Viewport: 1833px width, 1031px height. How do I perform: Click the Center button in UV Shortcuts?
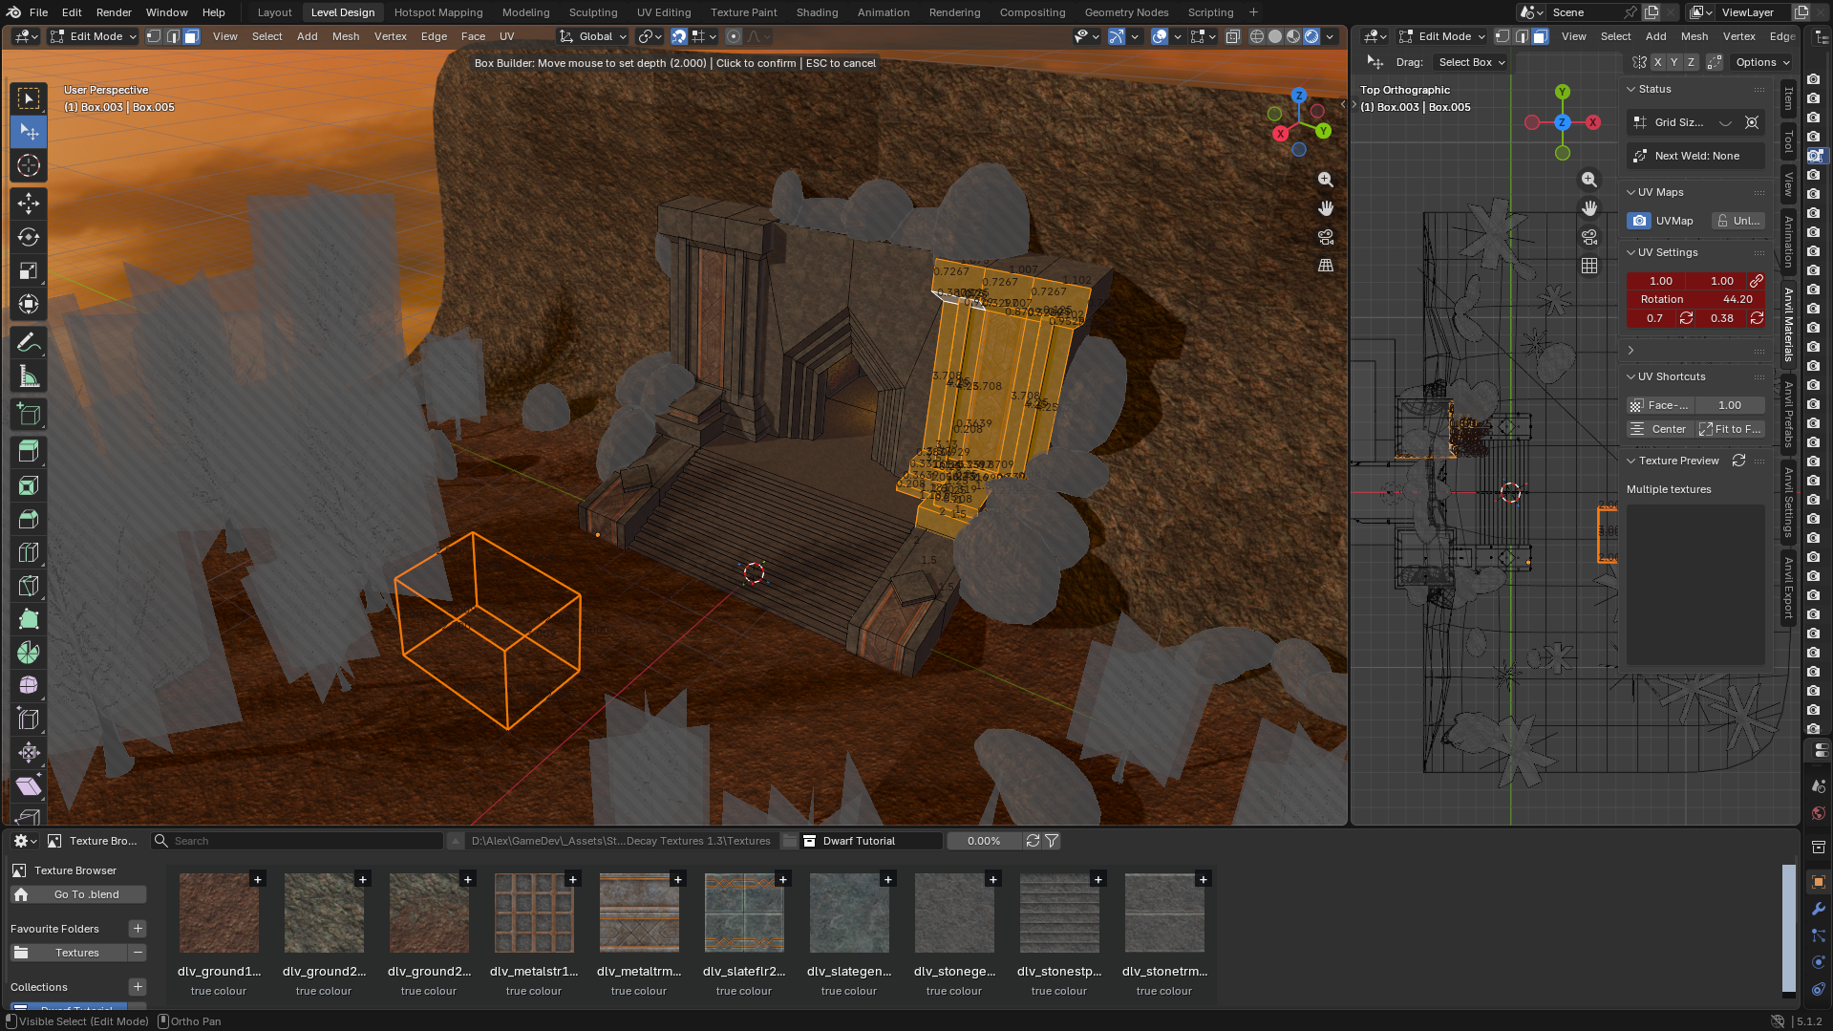(1660, 429)
